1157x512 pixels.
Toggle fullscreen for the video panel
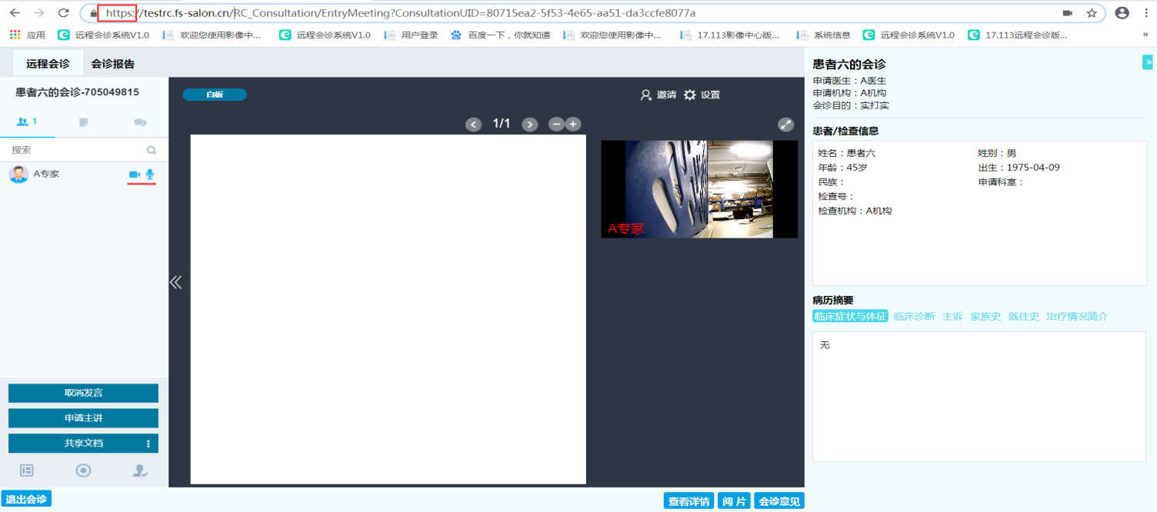coord(785,125)
